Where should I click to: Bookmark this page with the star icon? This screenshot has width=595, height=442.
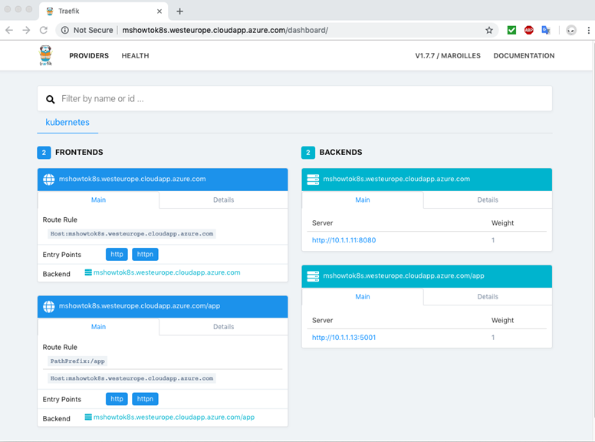tap(489, 30)
